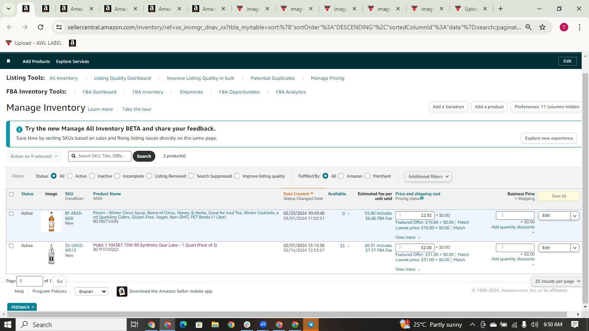Open FBA Dashboard
Image resolution: width=589 pixels, height=331 pixels.
pyautogui.click(x=100, y=92)
